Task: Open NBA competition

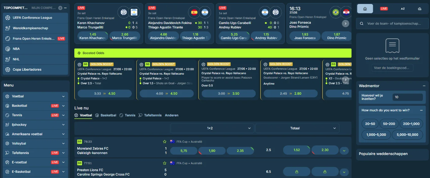Action: click(36, 49)
